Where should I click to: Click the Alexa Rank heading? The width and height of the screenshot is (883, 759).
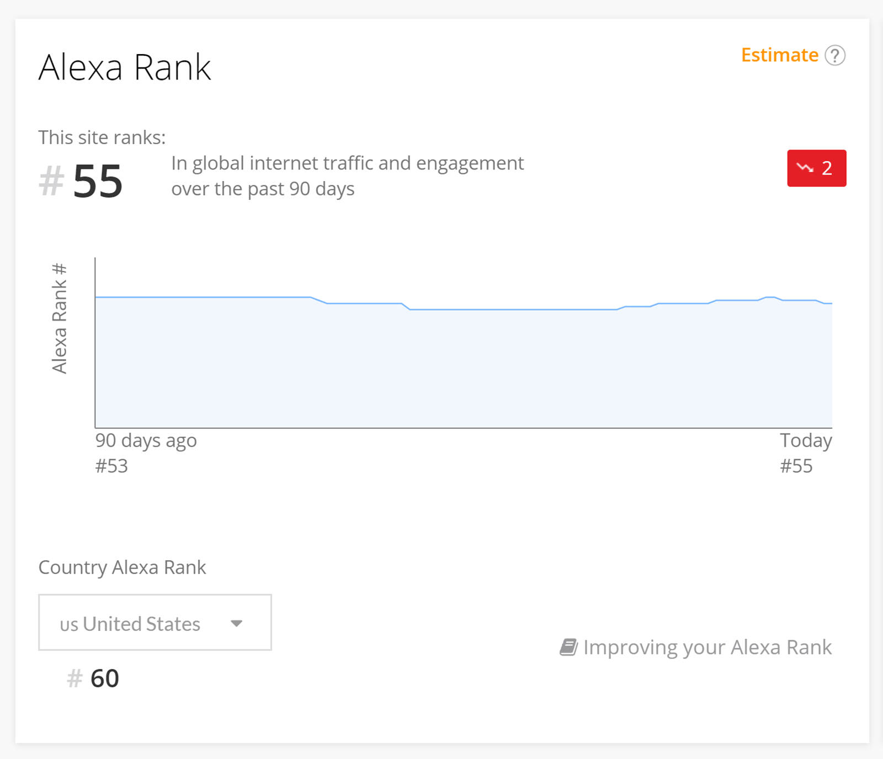click(x=125, y=68)
